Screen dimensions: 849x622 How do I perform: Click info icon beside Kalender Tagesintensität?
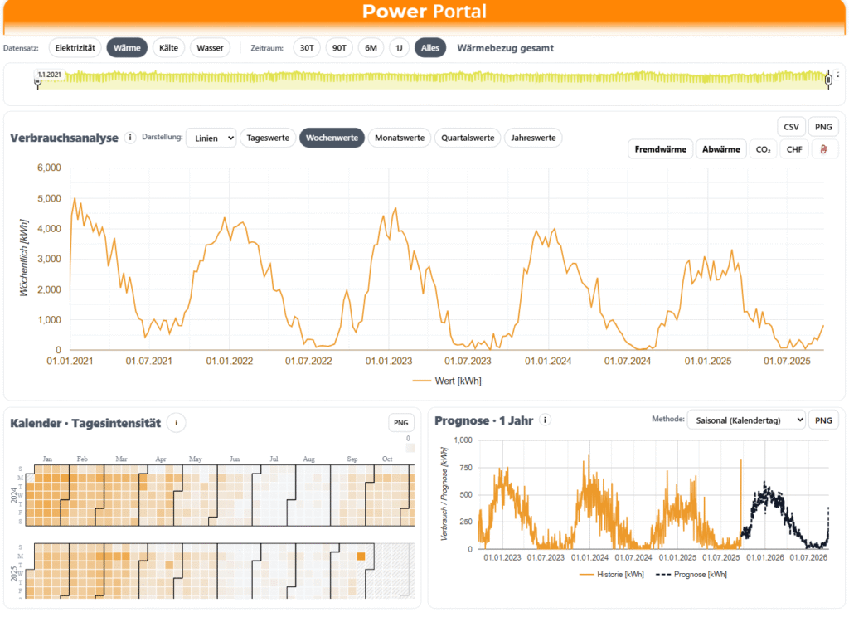(176, 423)
